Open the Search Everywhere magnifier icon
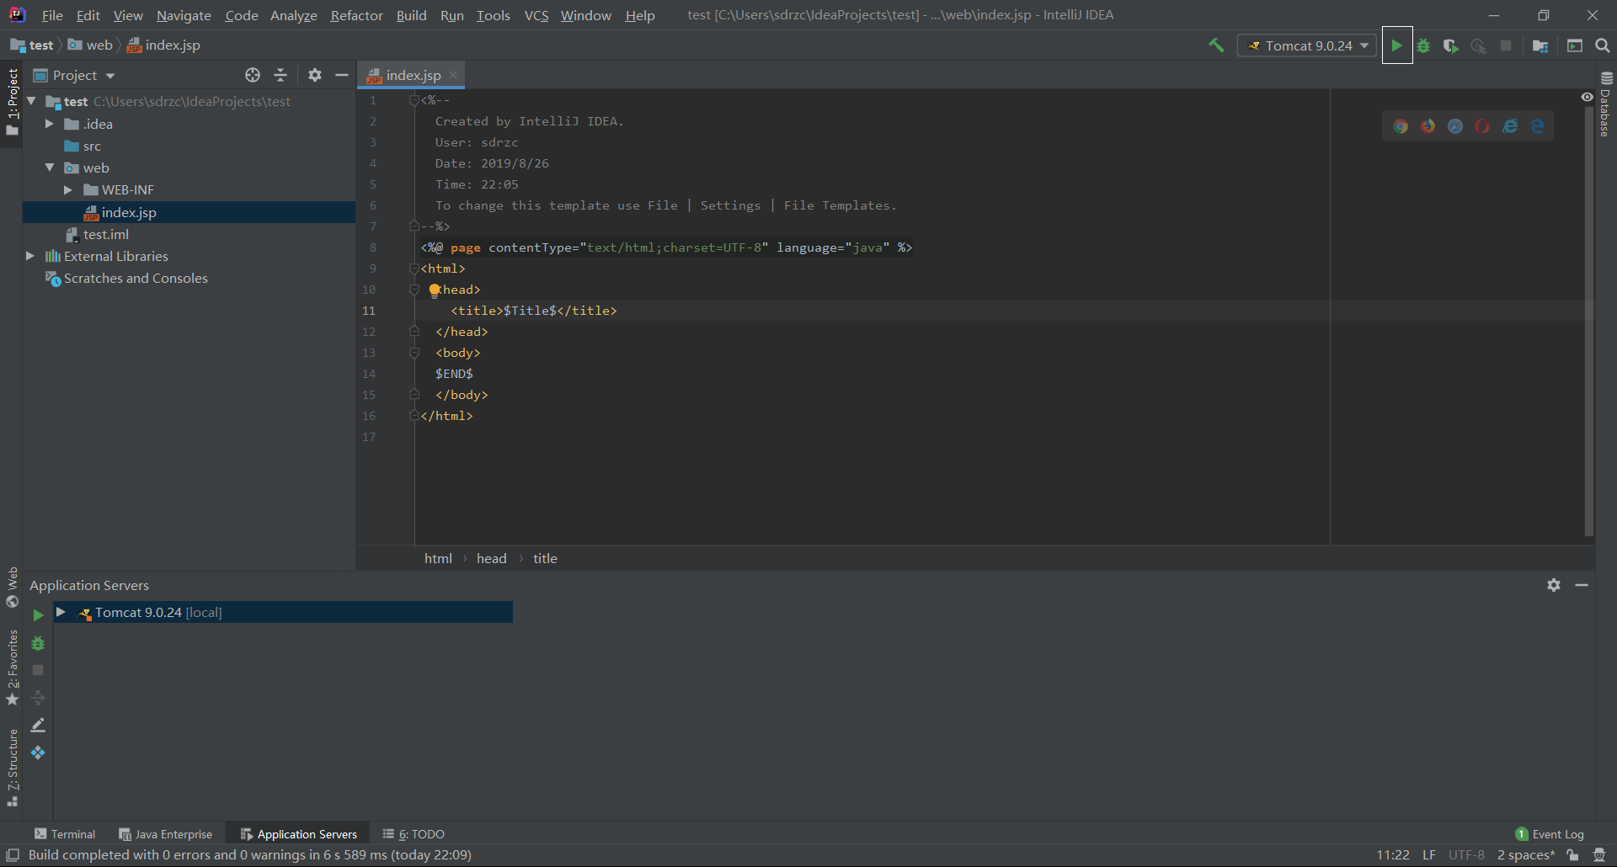 [x=1603, y=45]
